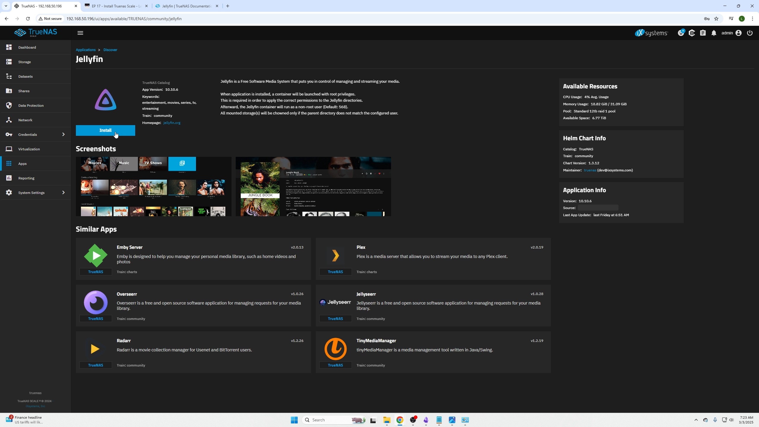Click the iXsystems logo in header
The width and height of the screenshot is (759, 427).
click(x=651, y=33)
